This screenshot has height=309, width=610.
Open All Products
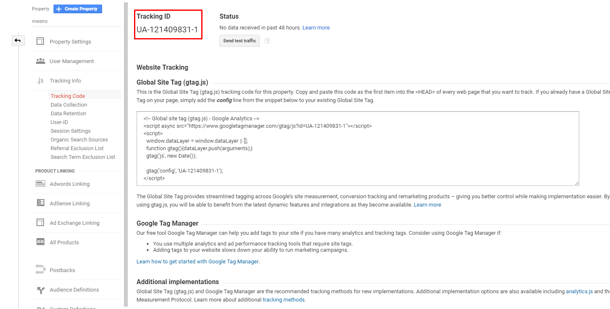[64, 242]
